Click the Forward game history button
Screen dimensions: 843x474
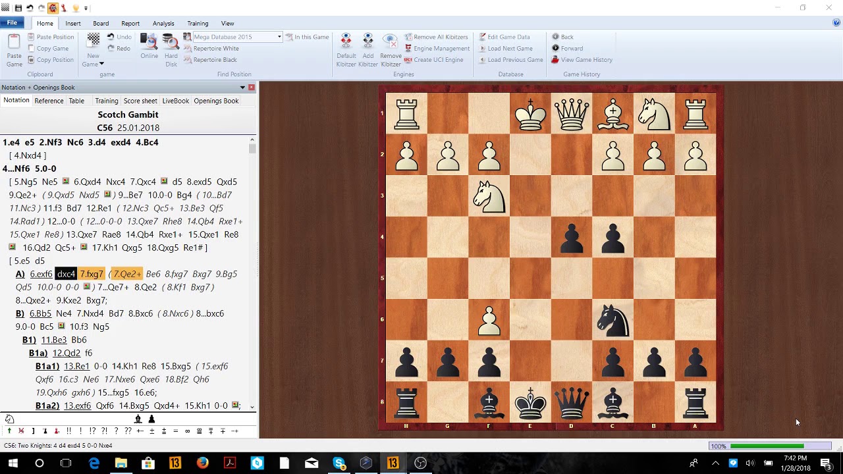click(x=567, y=48)
